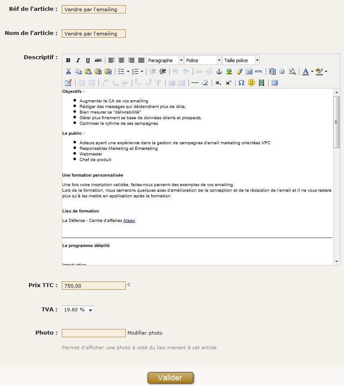Toggle underline formatting
This screenshot has height=386, width=344.
88,60
